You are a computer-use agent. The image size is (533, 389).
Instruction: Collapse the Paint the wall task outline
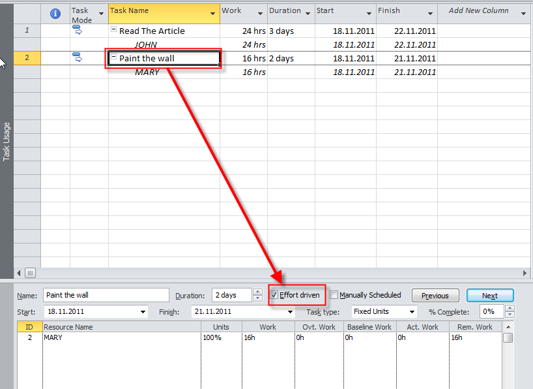[114, 57]
